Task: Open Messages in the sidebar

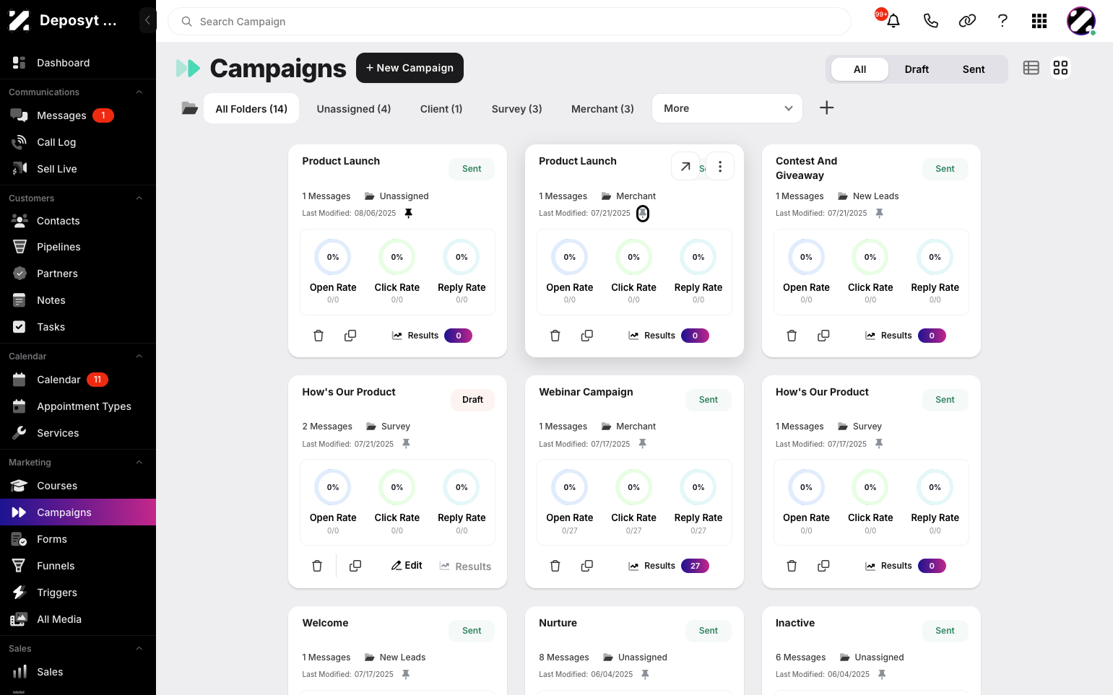Action: click(78, 115)
